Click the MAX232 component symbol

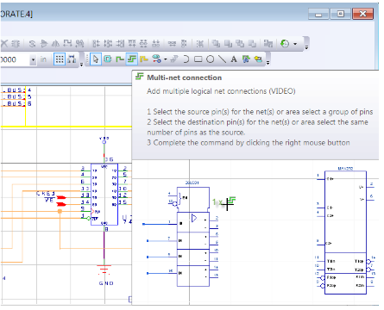click(345, 232)
